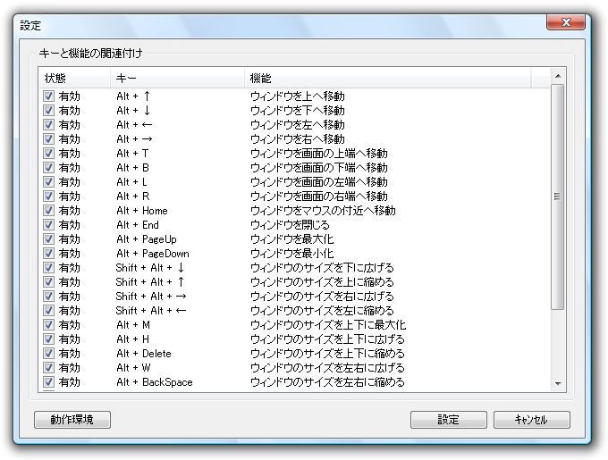Select ウィンドウを下へ移動 function text
Viewport: 608px width, 460px height.
tap(298, 111)
